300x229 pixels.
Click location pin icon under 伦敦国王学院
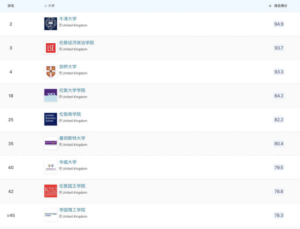(x=61, y=193)
